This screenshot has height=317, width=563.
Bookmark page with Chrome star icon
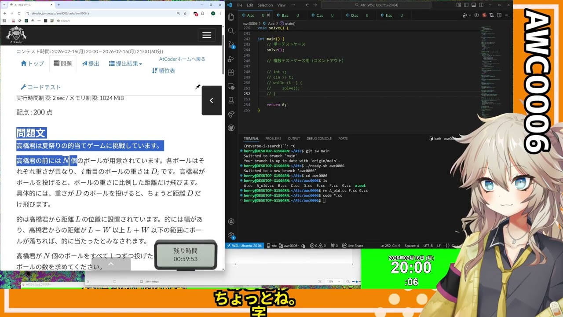click(x=185, y=13)
